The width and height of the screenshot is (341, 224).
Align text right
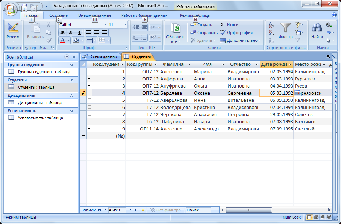104,33
